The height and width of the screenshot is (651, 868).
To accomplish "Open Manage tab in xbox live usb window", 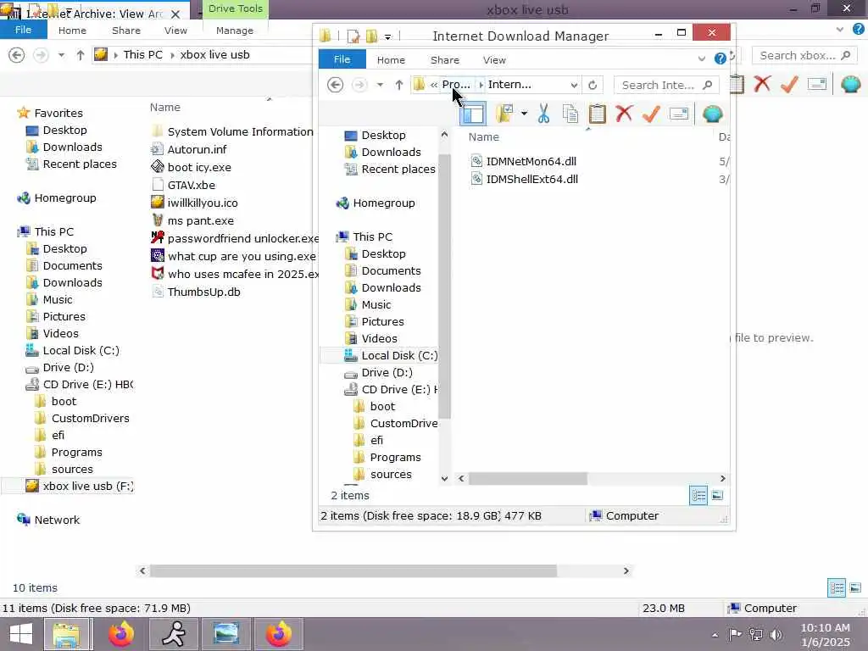I will click(235, 31).
